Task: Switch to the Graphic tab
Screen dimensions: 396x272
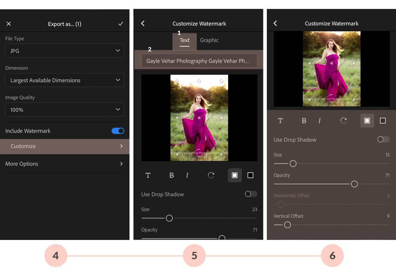Action: tap(209, 40)
